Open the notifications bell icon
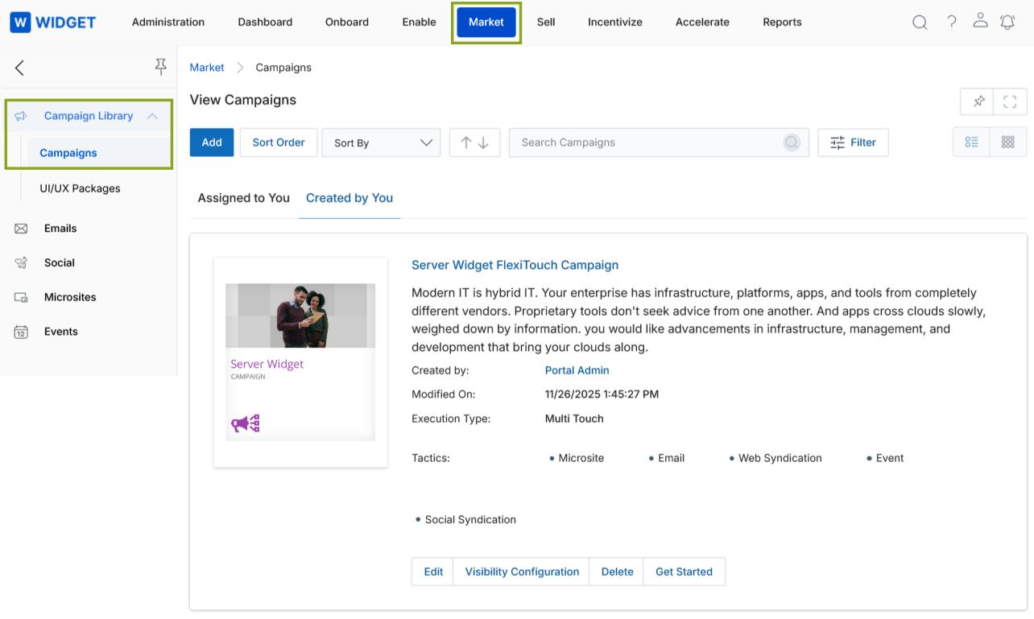Viewport: 1034px width, 619px height. pyautogui.click(x=1007, y=22)
